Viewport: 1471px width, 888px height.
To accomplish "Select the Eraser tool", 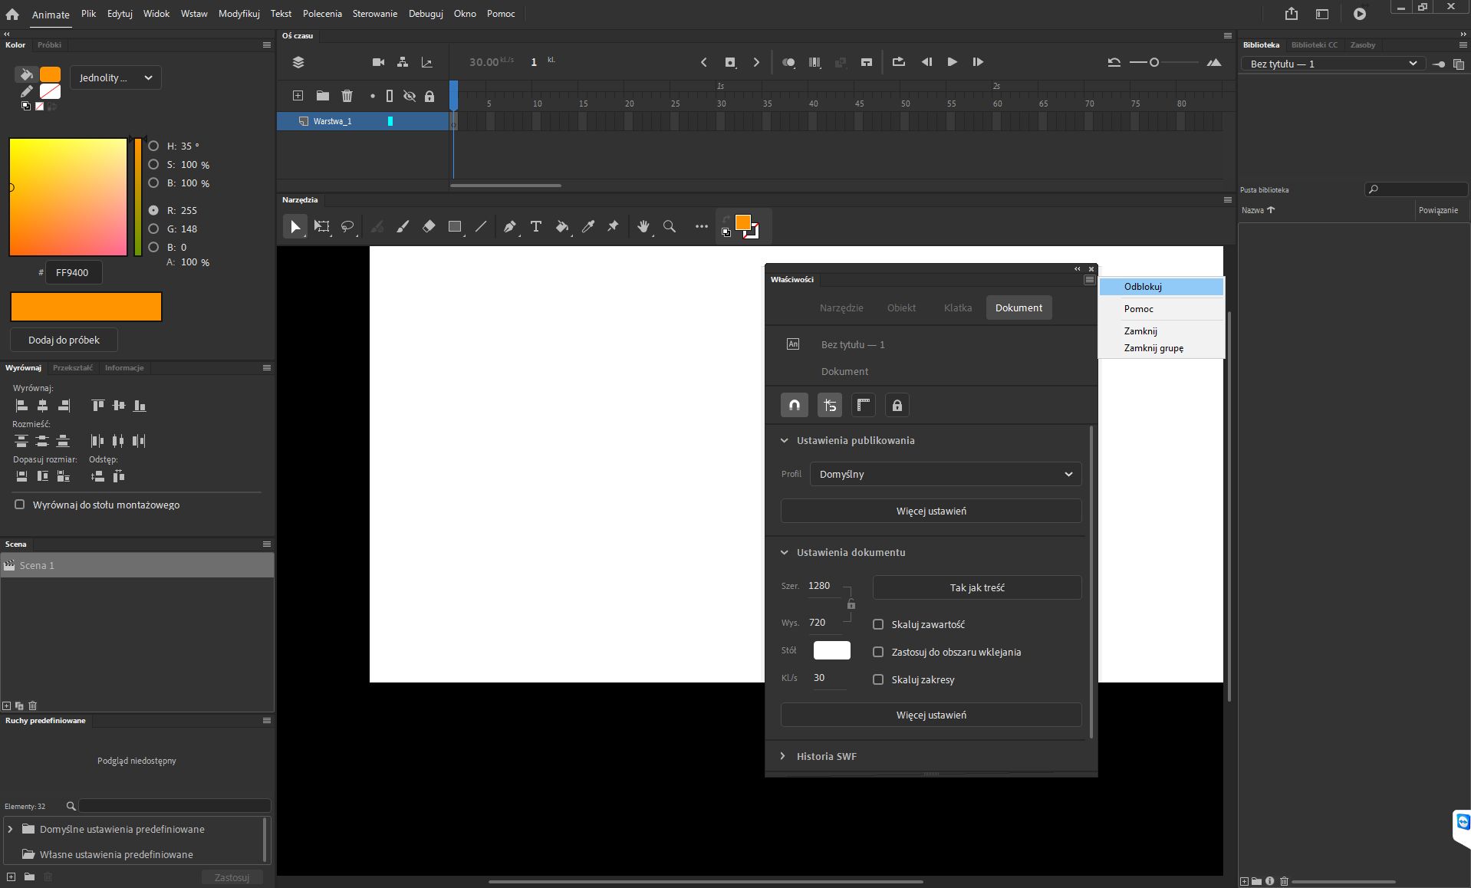I will (428, 226).
